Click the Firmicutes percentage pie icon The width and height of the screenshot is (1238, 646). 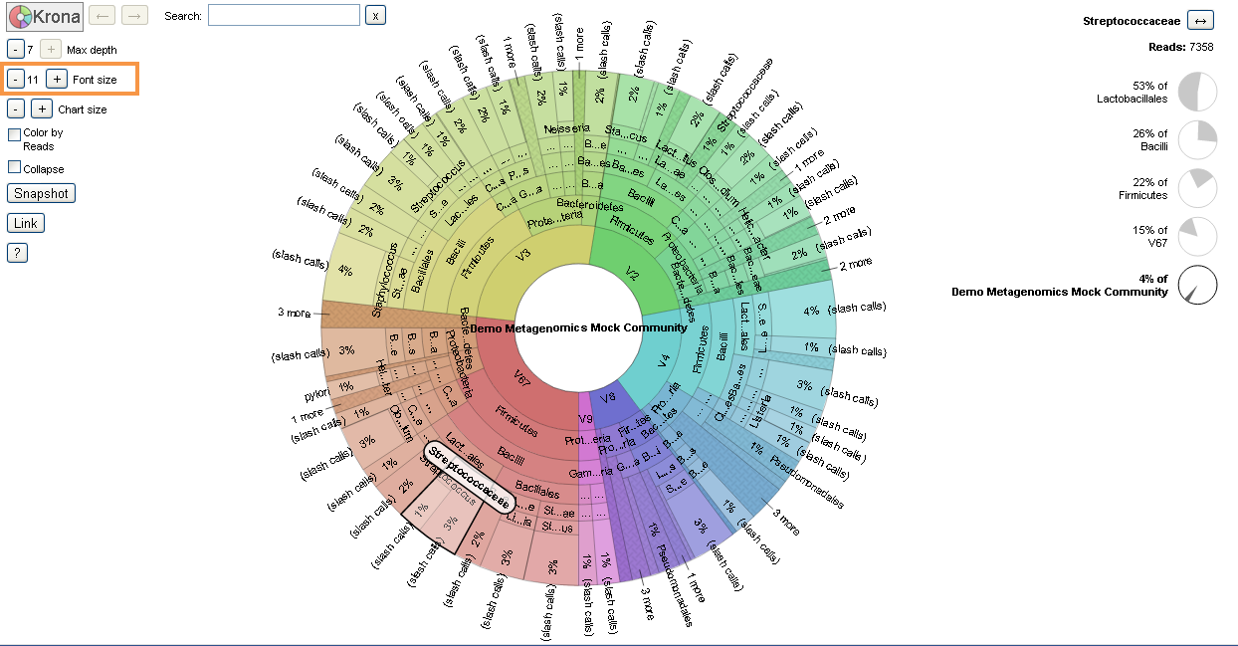click(1197, 188)
